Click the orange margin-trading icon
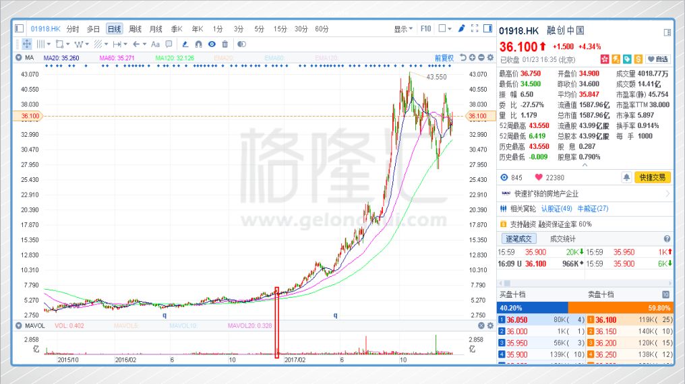This screenshot has width=685, height=384. click(616, 59)
